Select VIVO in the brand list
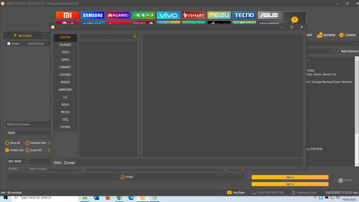The height and width of the screenshot is (202, 359). pos(65,52)
